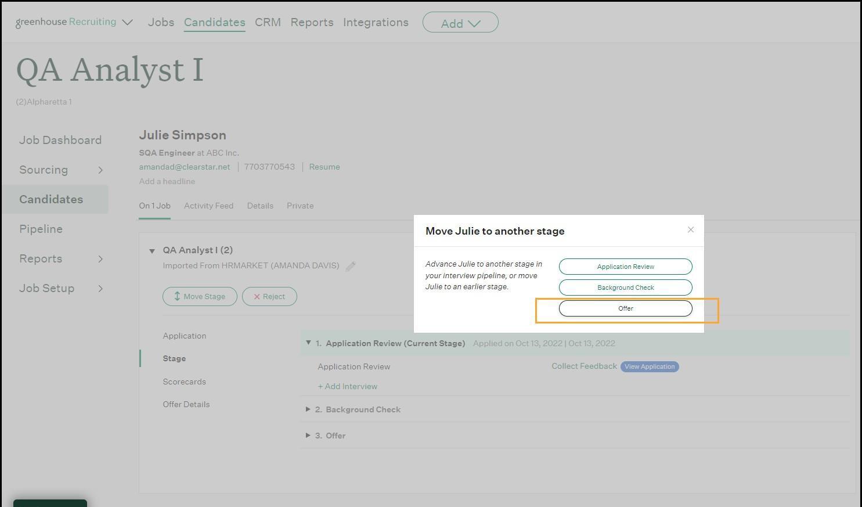Open Candidates in top navigation bar
This screenshot has height=507, width=862.
214,22
